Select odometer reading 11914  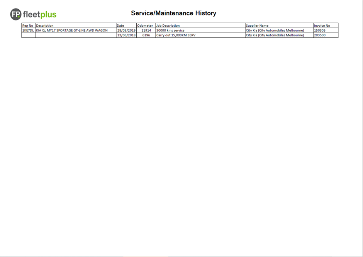click(146, 30)
